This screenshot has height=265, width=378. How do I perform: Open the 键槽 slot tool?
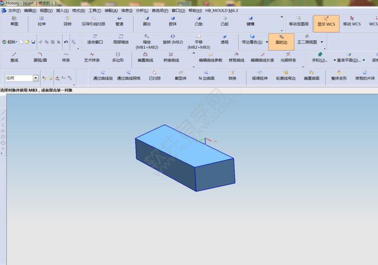pos(250,21)
